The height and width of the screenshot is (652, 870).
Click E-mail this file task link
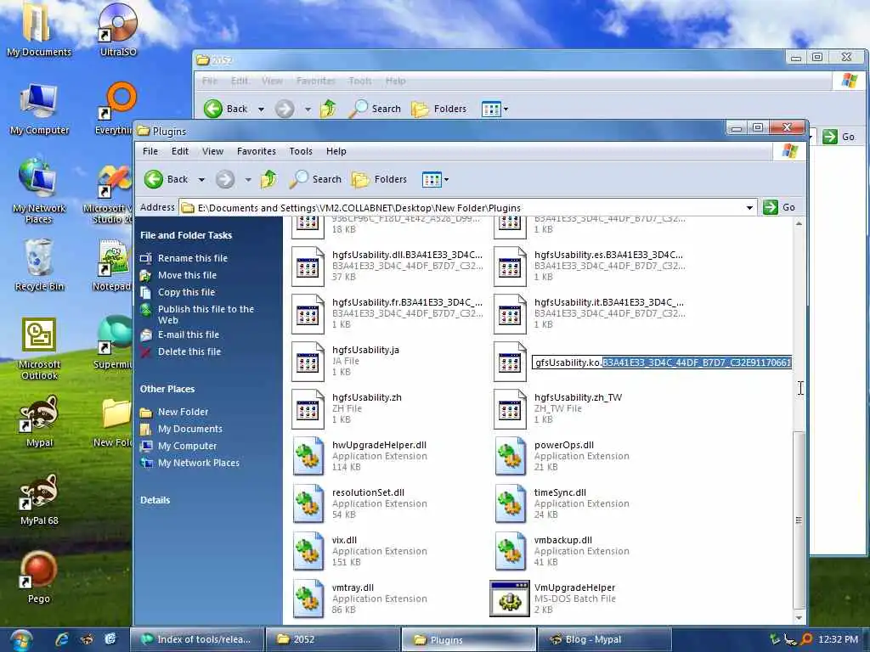point(188,334)
